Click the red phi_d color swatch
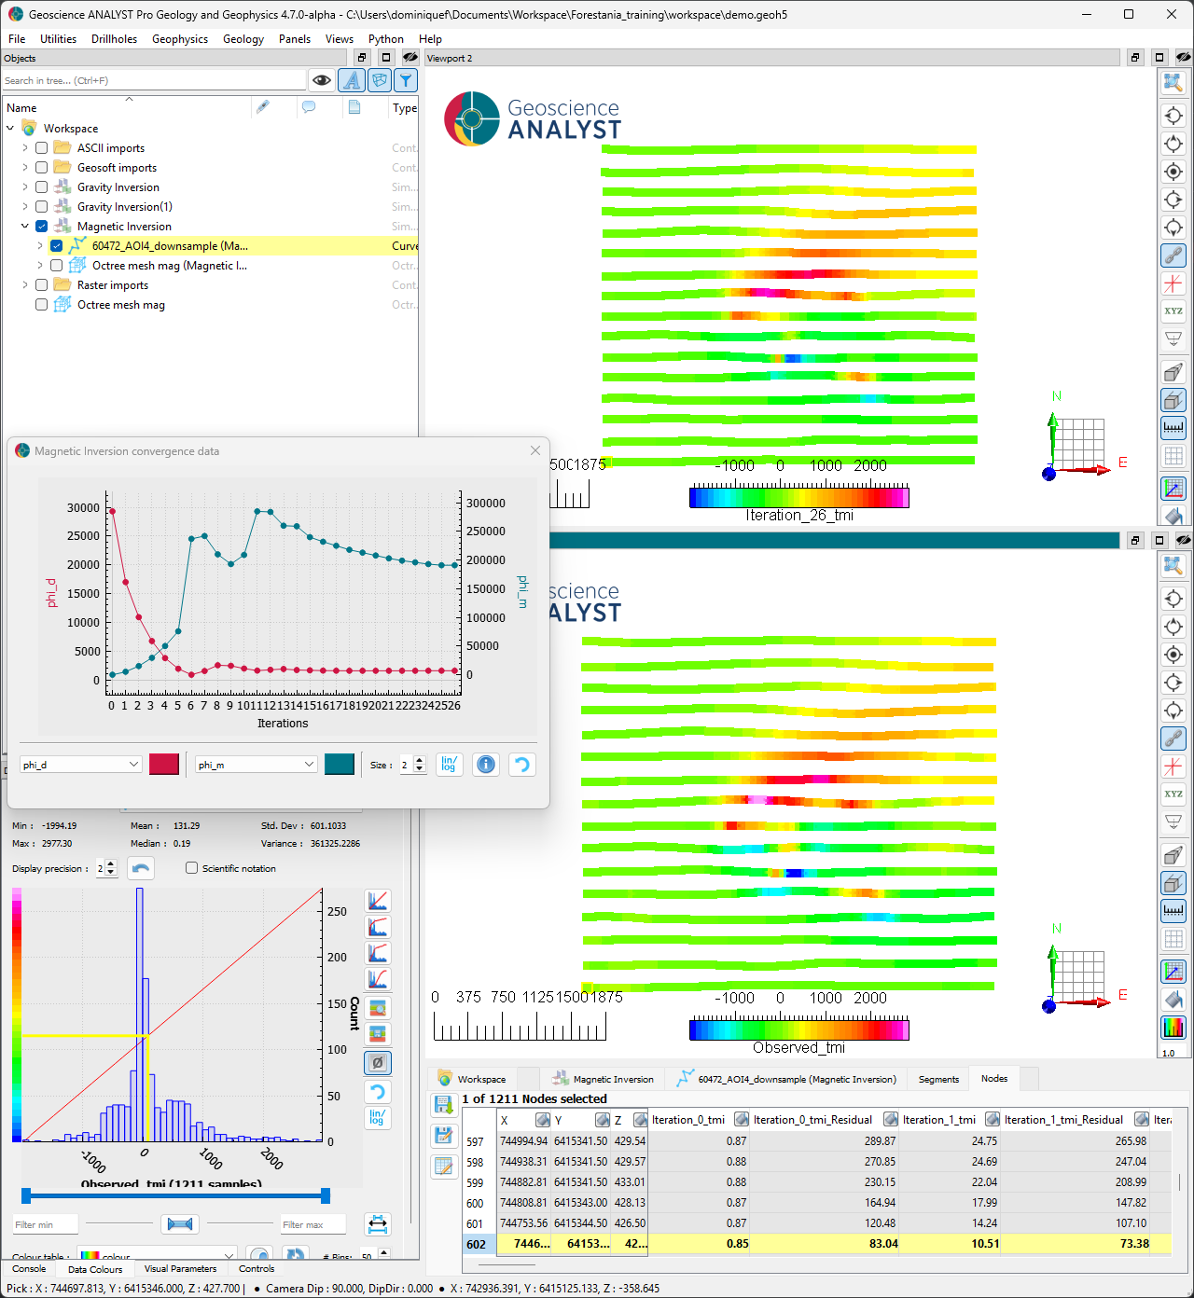This screenshot has height=1298, width=1194. pos(164,765)
